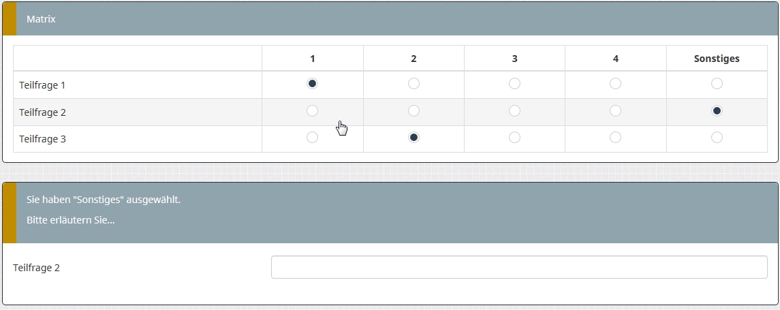Select option 2 for Teilfrage 1

tap(414, 84)
